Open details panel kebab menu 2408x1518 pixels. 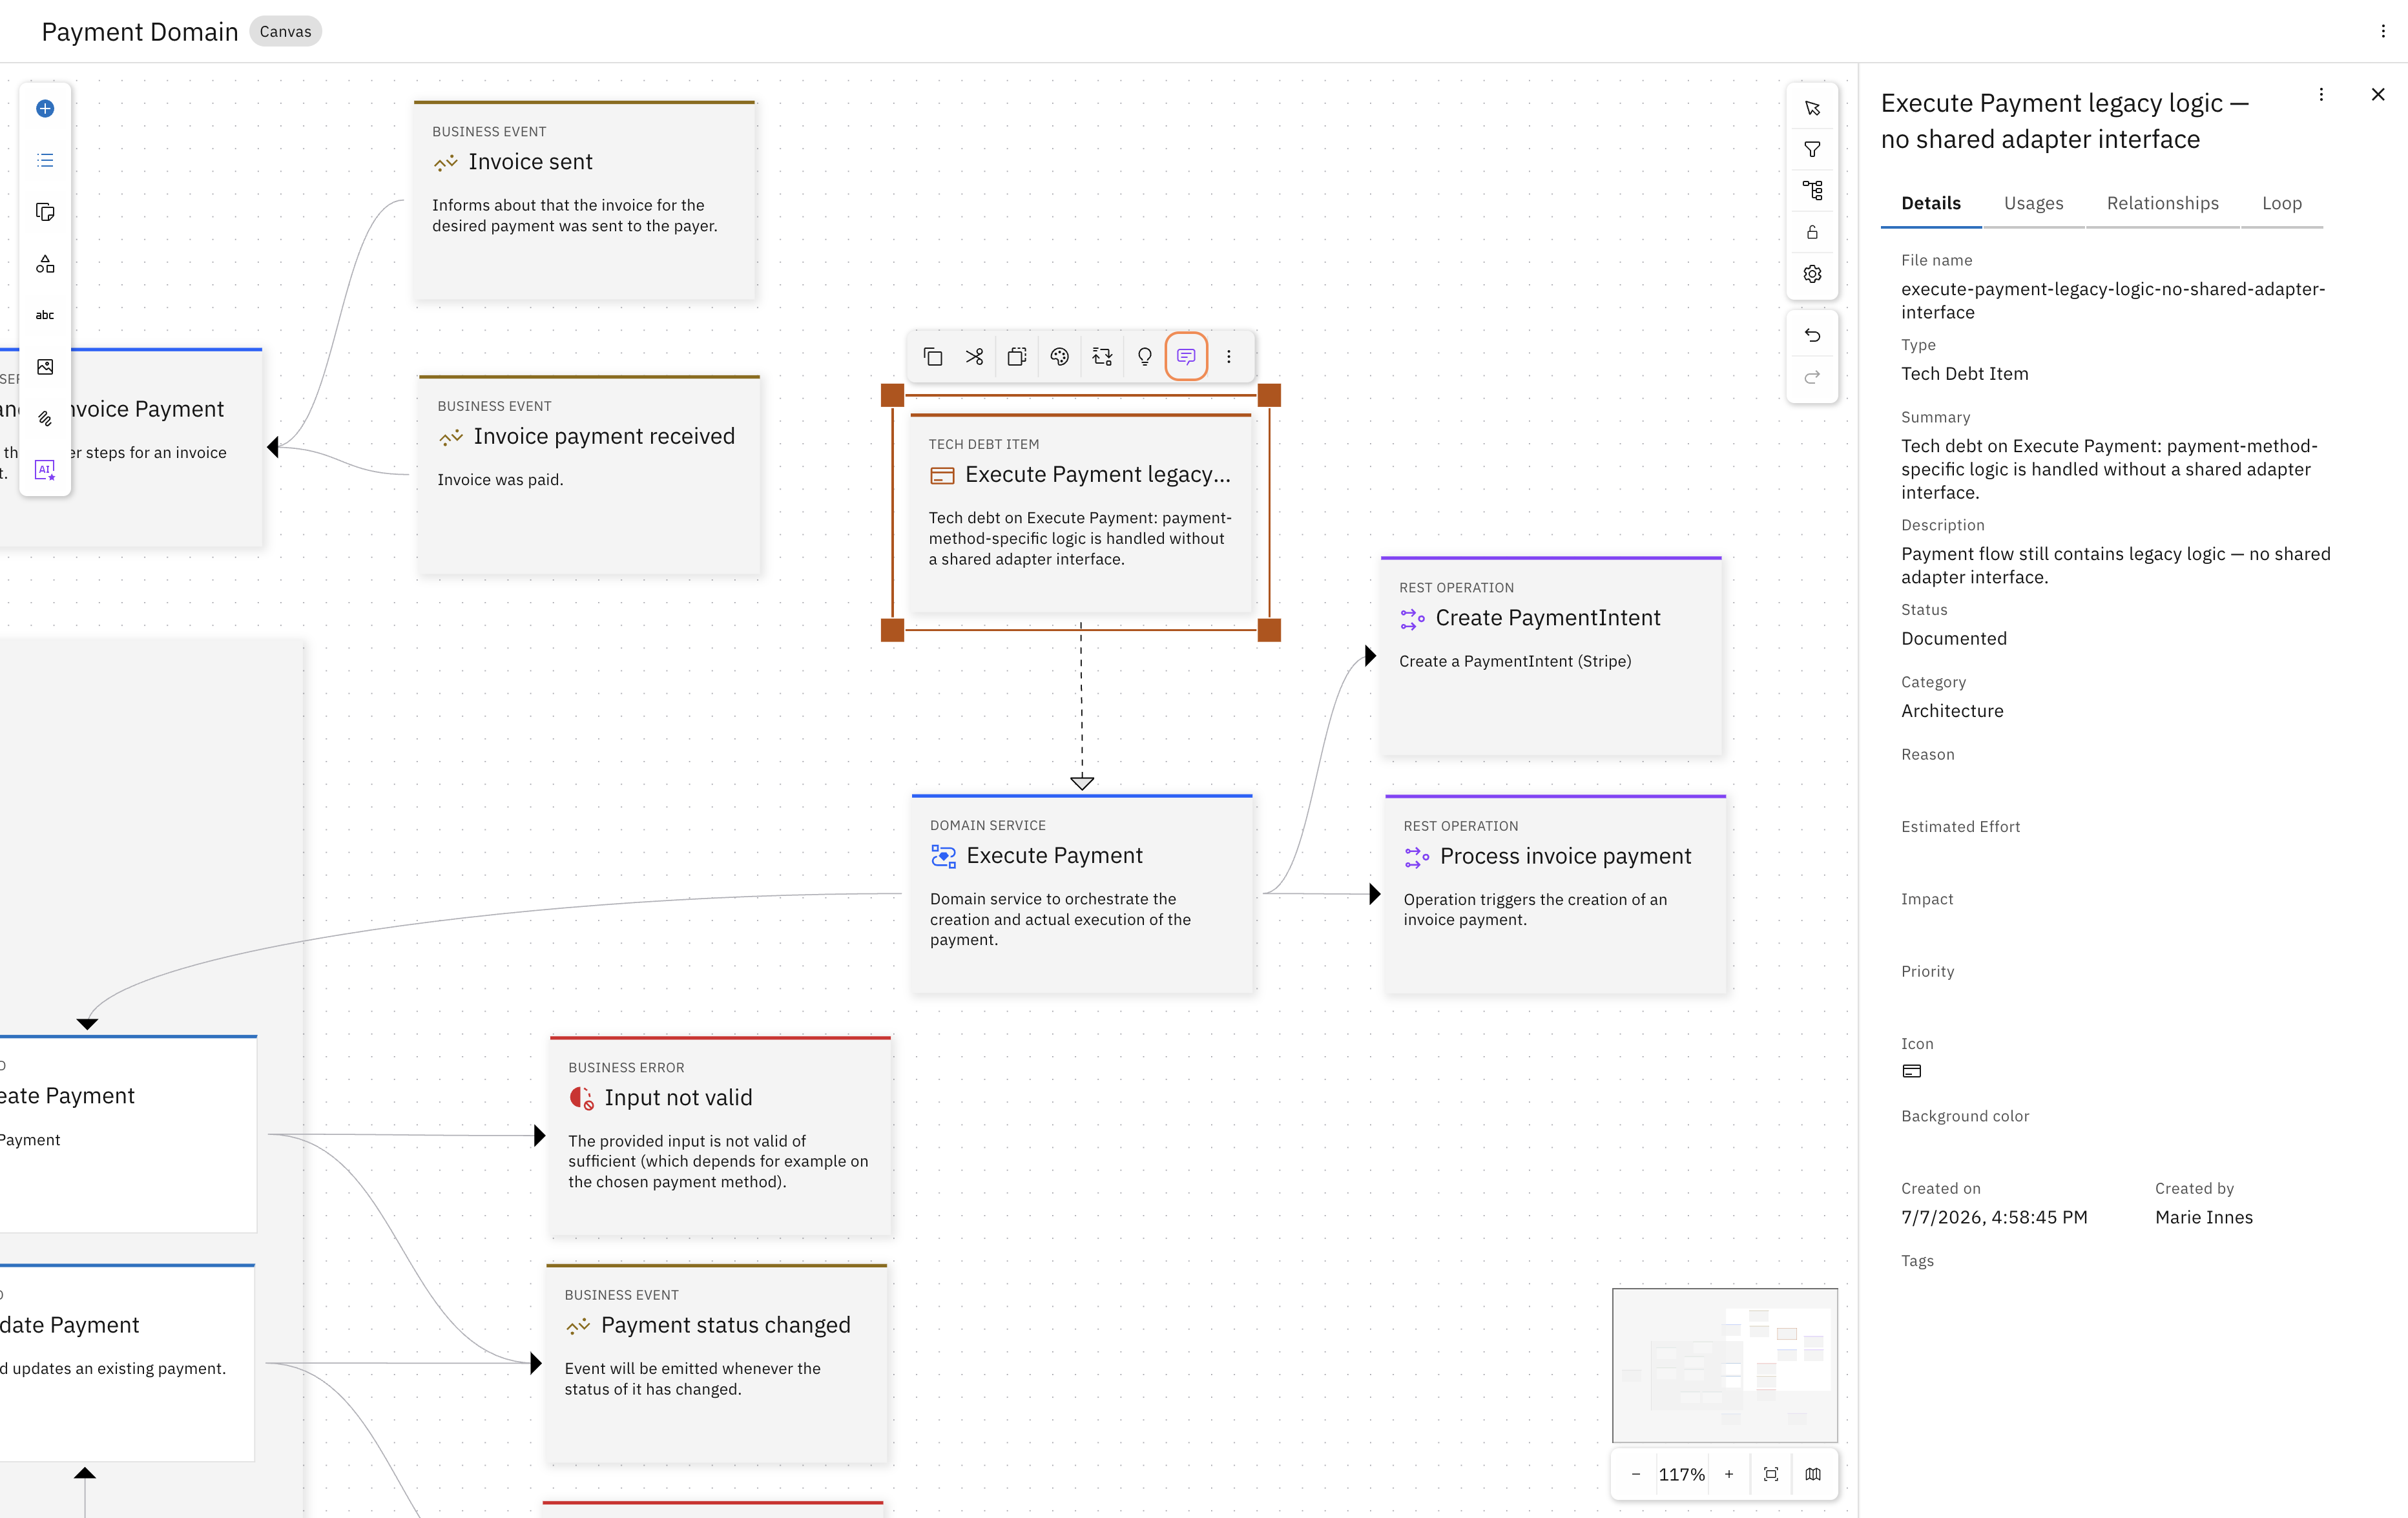[2321, 94]
